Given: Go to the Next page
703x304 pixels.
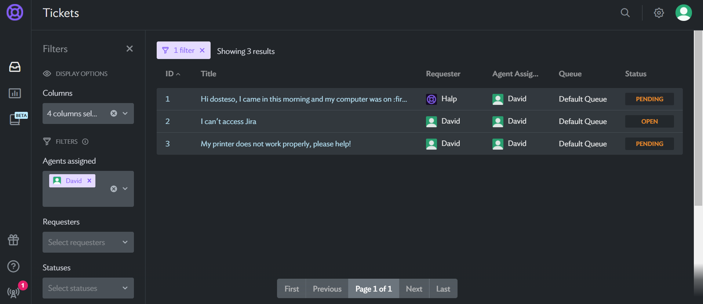Looking at the screenshot, I should click(x=414, y=289).
